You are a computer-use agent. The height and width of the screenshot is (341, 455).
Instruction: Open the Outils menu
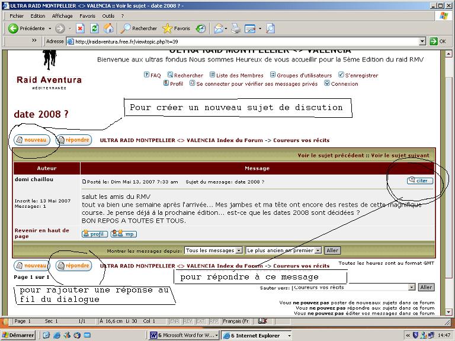coord(108,16)
